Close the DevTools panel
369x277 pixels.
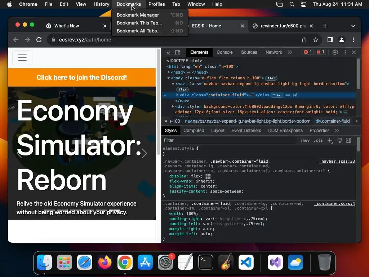354,52
